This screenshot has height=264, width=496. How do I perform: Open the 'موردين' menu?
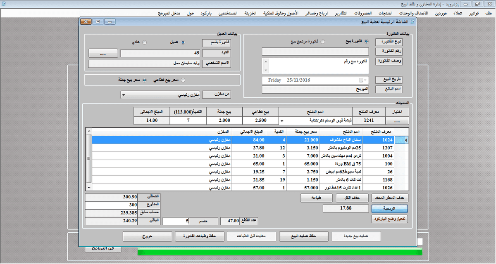[440, 13]
